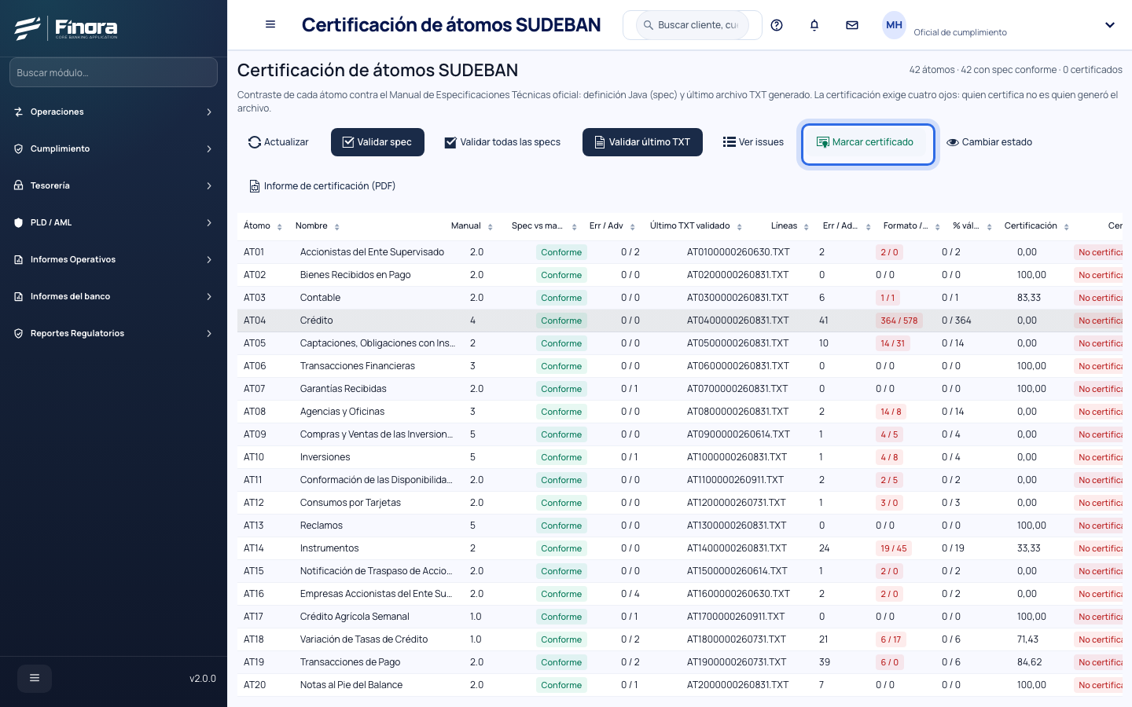The image size is (1132, 707).
Task: Sort by Nombre column arrows
Action: [337, 226]
